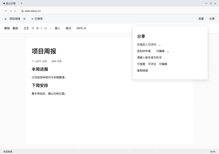
Task: Select the 可评论 permission option
Action: pyautogui.click(x=152, y=64)
